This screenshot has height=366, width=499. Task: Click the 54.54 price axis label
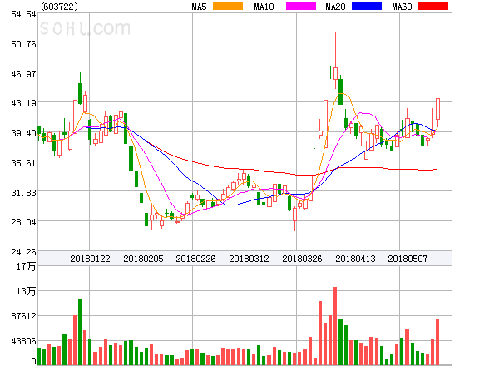(23, 14)
